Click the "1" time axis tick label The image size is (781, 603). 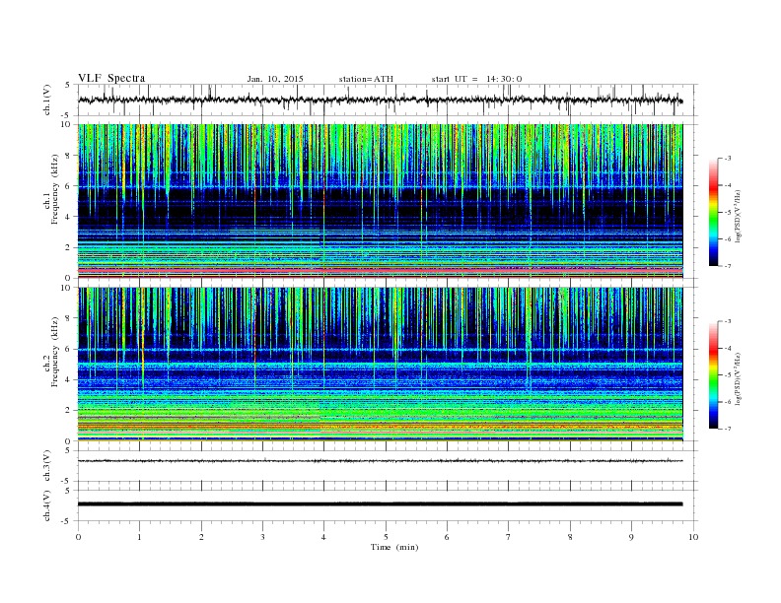[x=139, y=537]
